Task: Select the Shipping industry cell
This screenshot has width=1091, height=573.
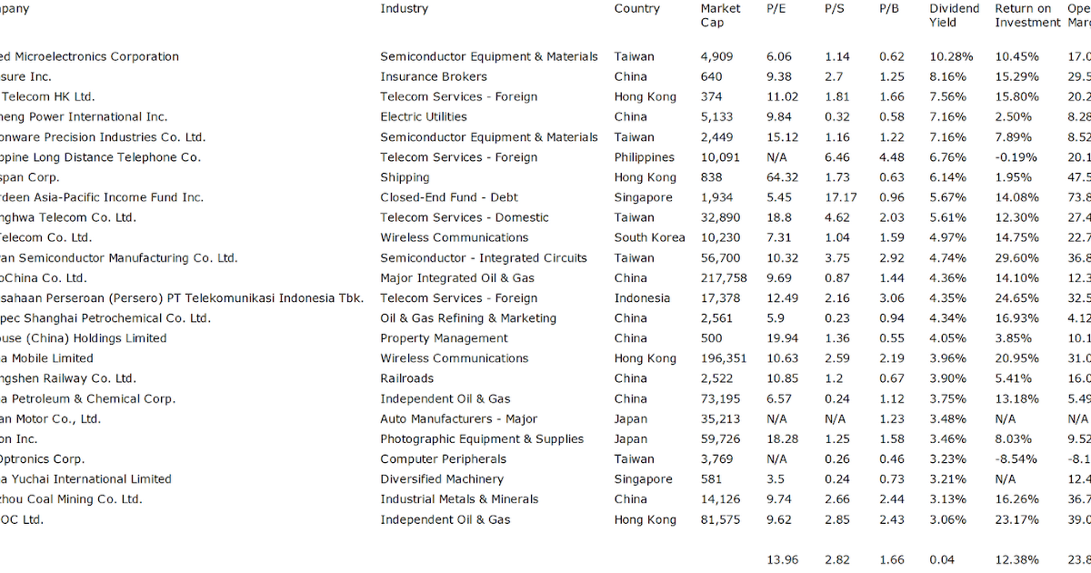Action: tap(405, 177)
